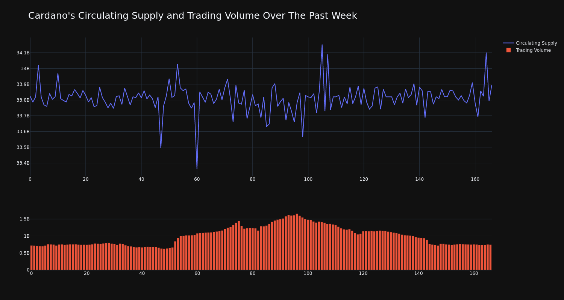Toggle the Circulating Supply legend entry

tap(530, 43)
